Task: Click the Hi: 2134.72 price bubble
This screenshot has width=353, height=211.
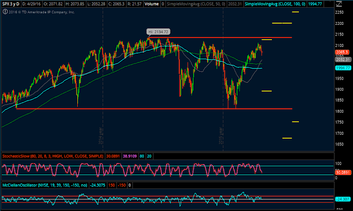Action: click(158, 32)
